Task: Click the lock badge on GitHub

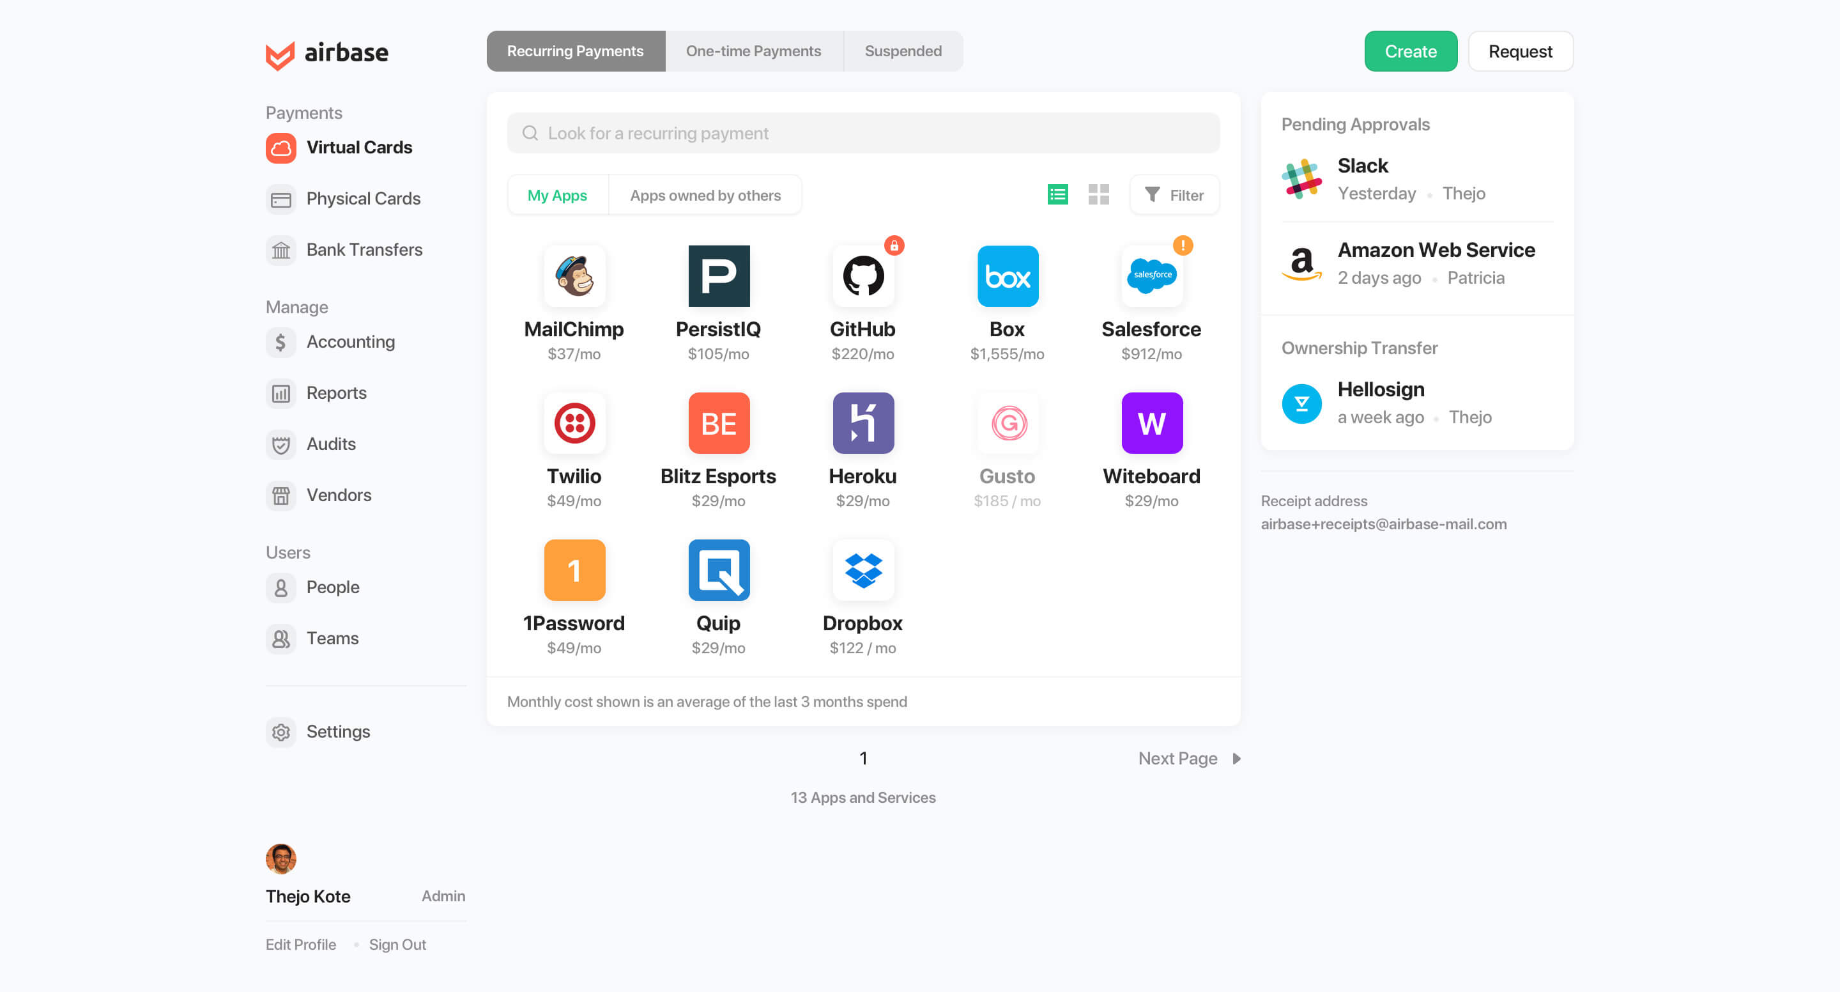Action: tap(894, 246)
